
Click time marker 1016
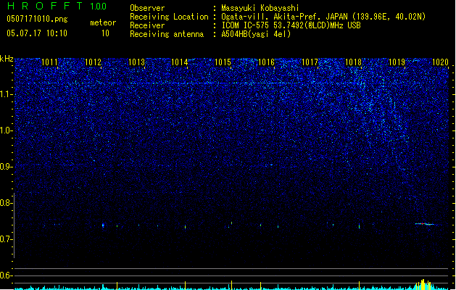click(266, 62)
